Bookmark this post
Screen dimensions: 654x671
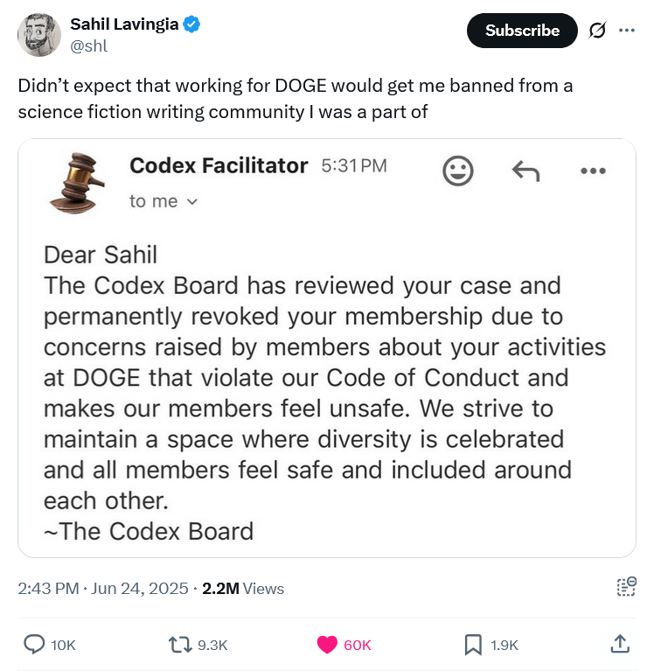[472, 645]
